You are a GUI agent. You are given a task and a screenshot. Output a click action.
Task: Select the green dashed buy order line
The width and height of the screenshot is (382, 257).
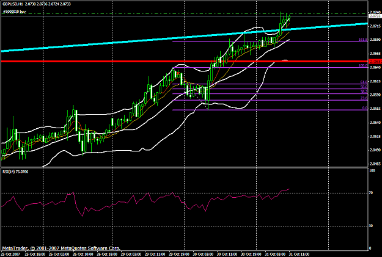(x=184, y=13)
